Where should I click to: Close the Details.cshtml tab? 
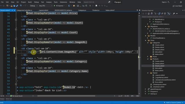click(15, 10)
